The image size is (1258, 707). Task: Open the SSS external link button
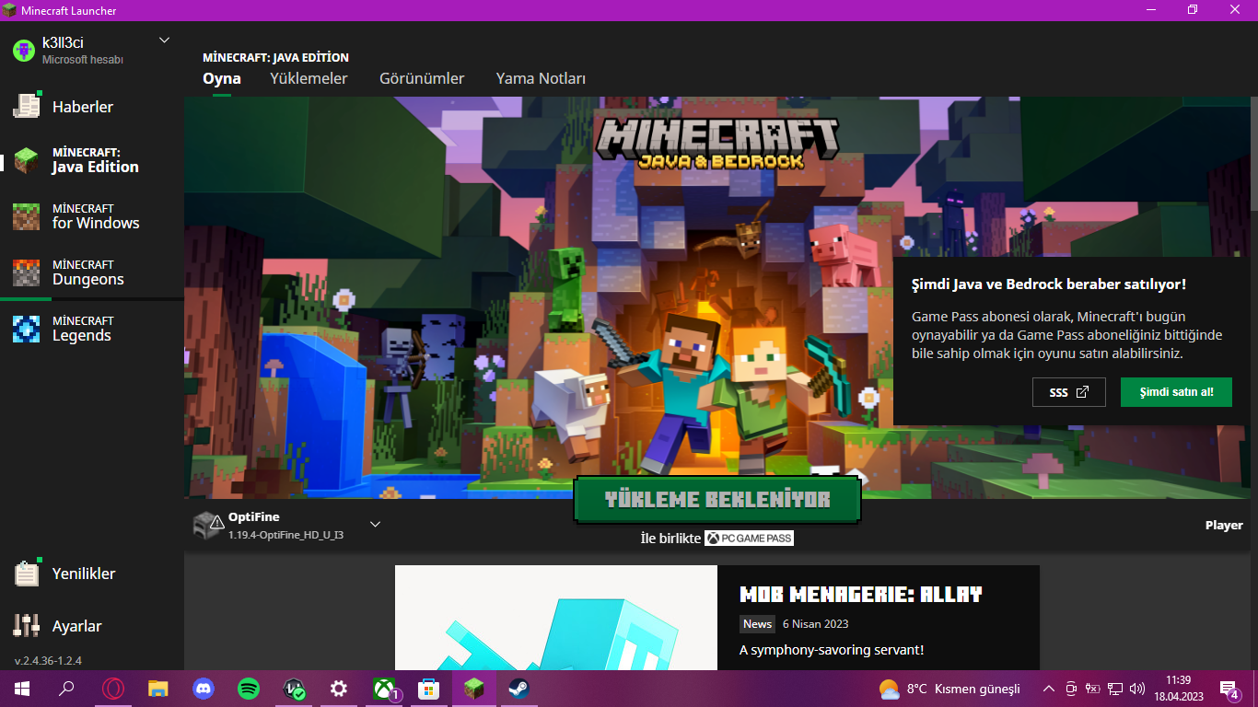(x=1069, y=392)
